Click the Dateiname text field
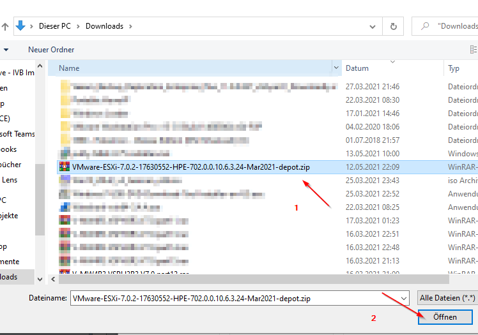 (x=235, y=299)
